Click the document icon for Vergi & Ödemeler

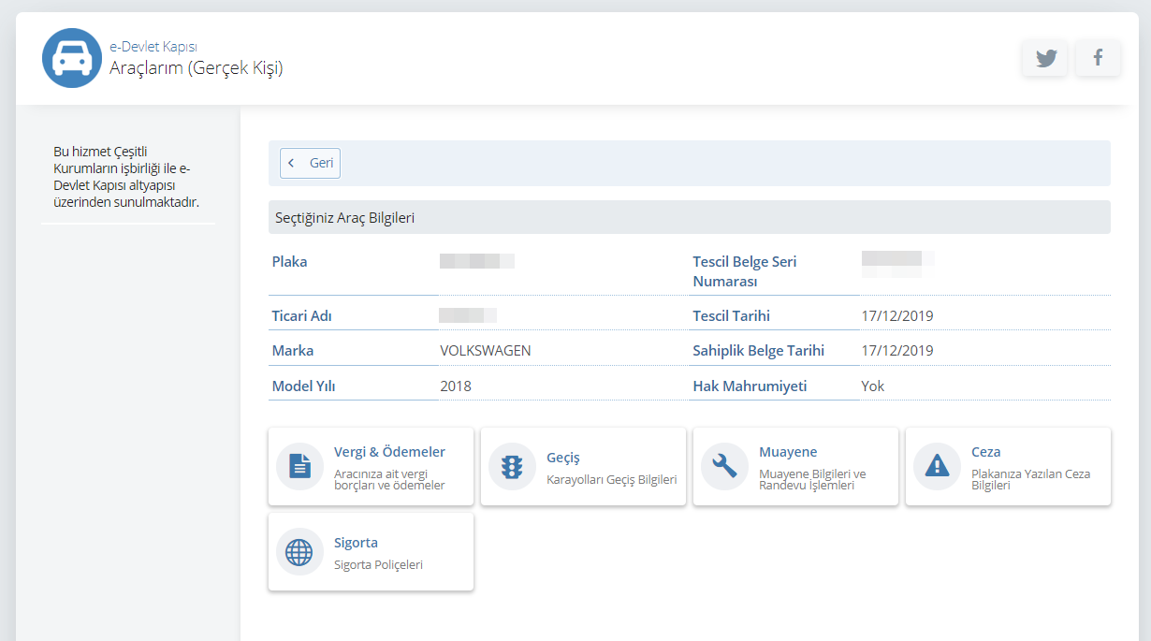coord(299,466)
